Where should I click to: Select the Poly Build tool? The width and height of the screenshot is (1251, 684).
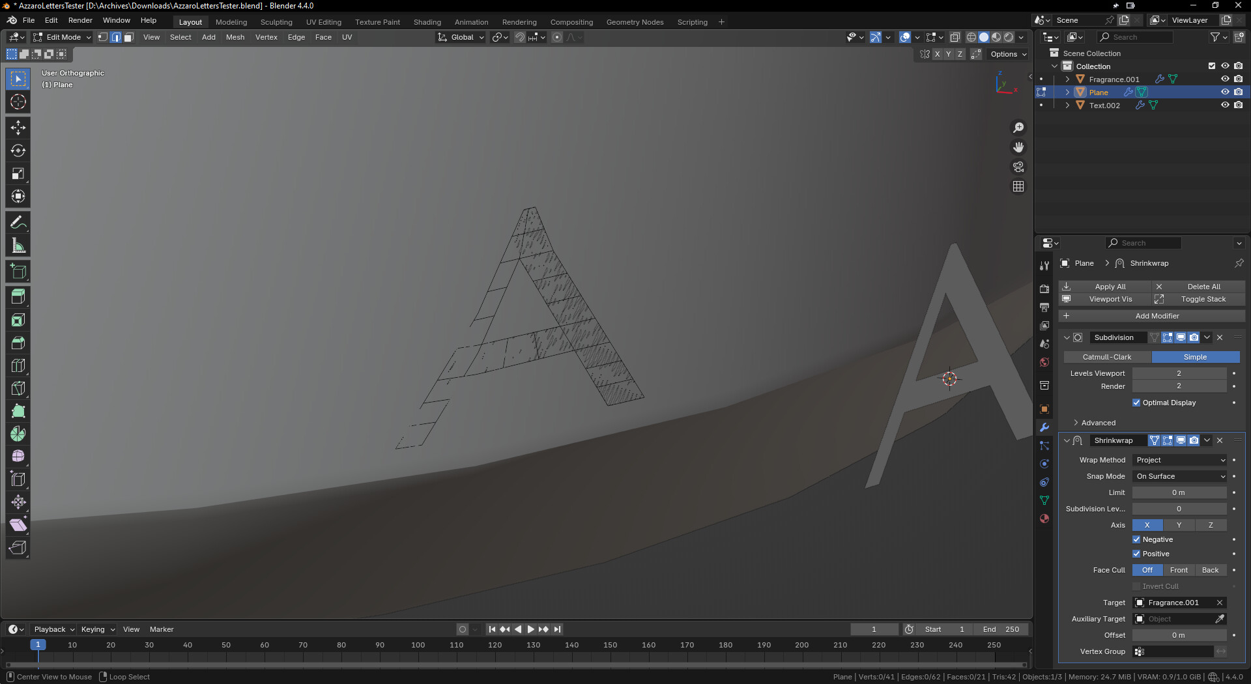18,411
